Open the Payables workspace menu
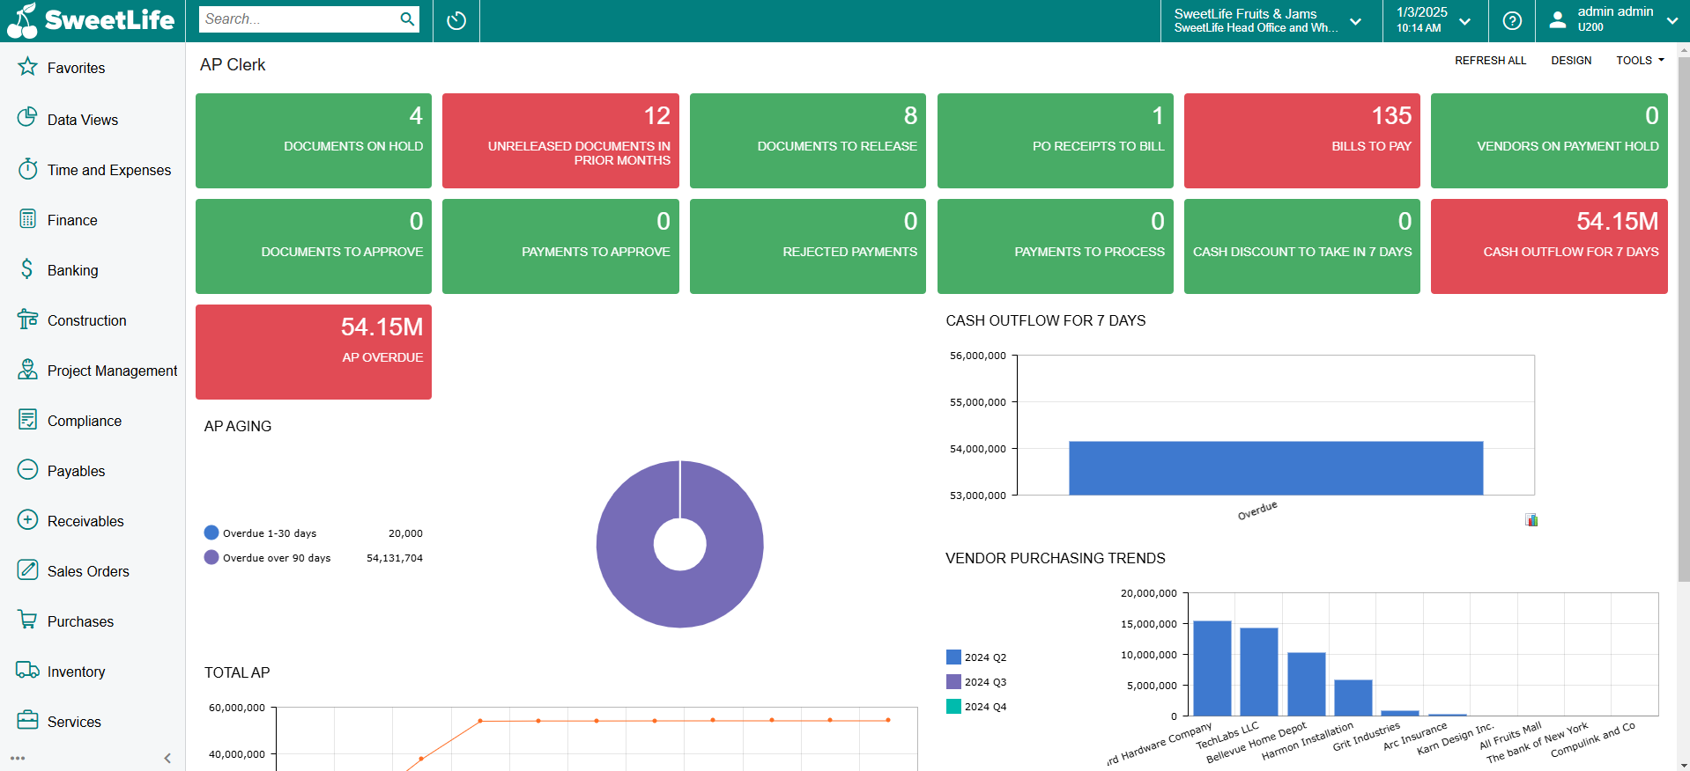 (76, 471)
